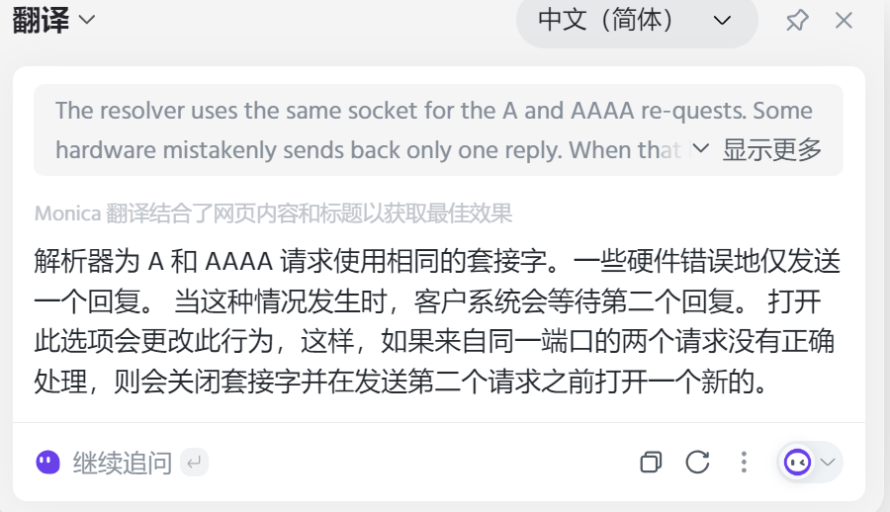Click the purple Monica logo icon
Screen dimensions: 890x512
click(x=47, y=462)
